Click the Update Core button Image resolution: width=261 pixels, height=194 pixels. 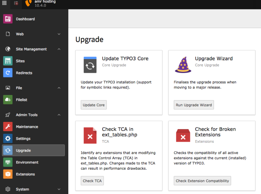(x=94, y=105)
